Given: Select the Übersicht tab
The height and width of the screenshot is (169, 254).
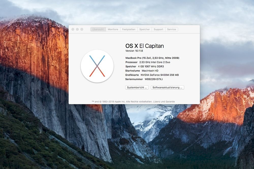Looking at the screenshot, I should (98, 29).
